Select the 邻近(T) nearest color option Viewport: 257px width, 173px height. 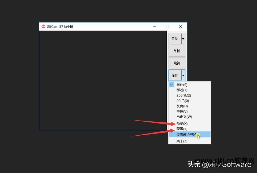[182, 90]
